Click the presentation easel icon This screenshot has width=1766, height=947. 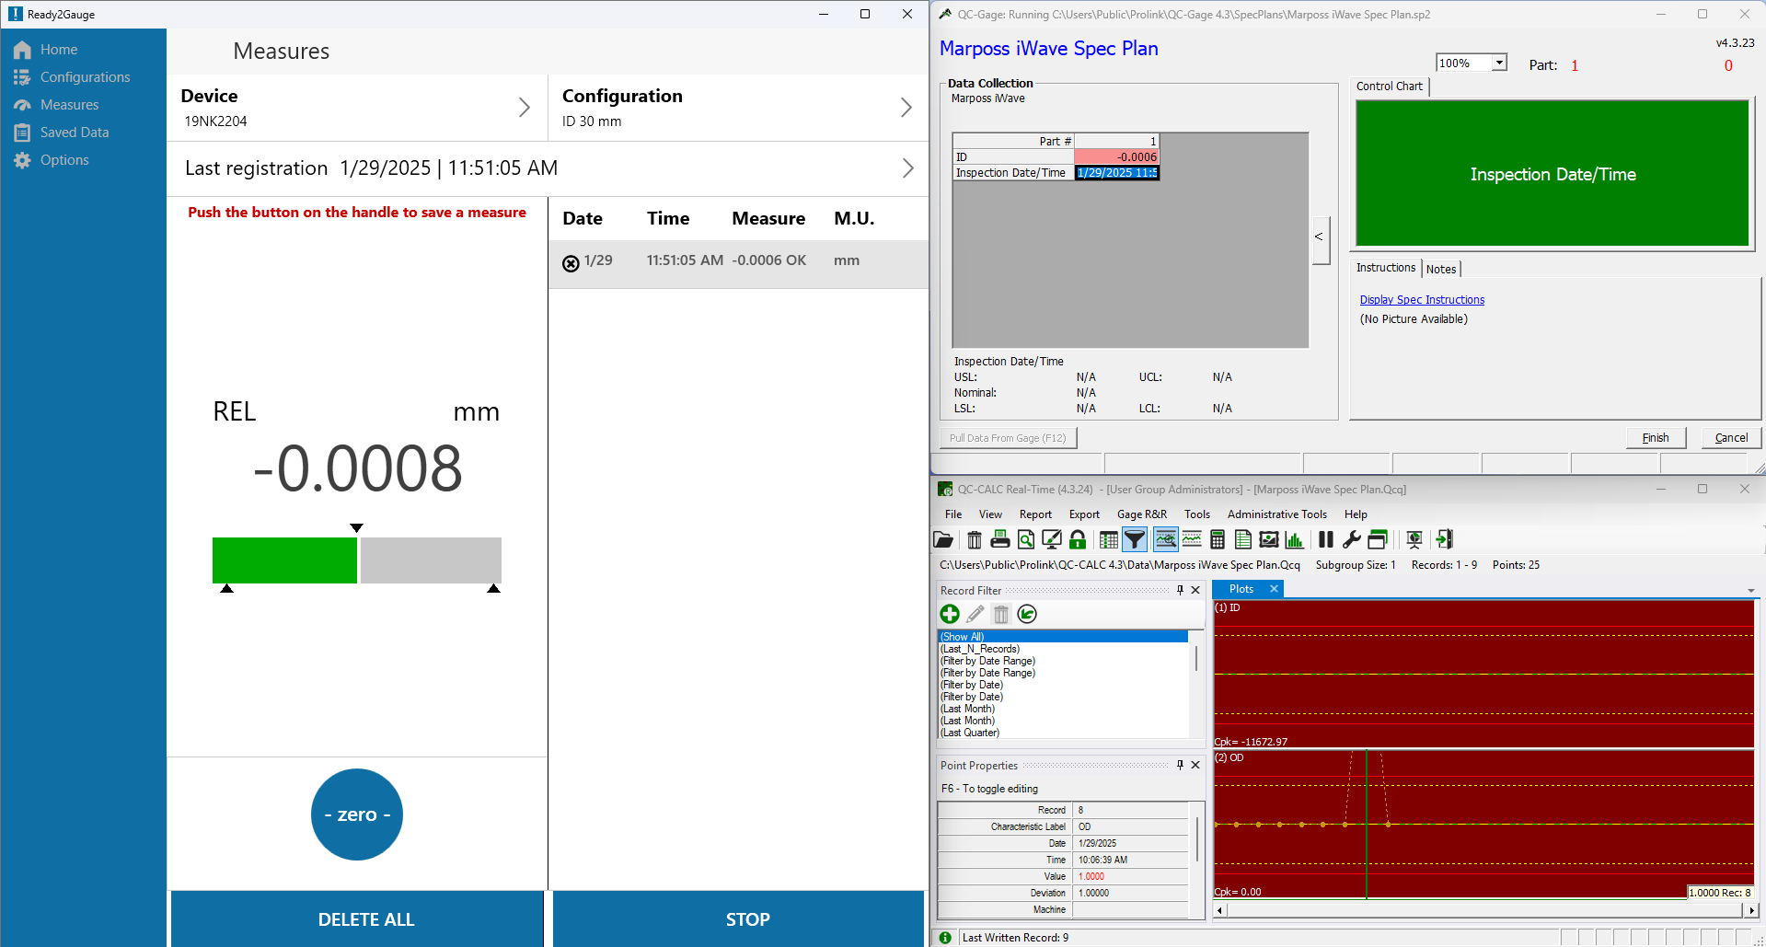tap(1414, 540)
